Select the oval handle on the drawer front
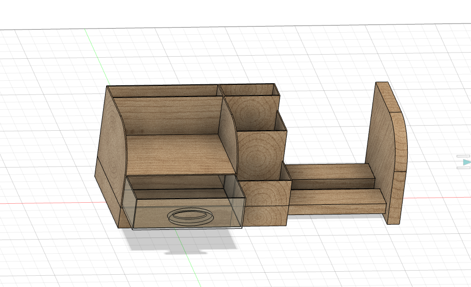 (x=191, y=216)
